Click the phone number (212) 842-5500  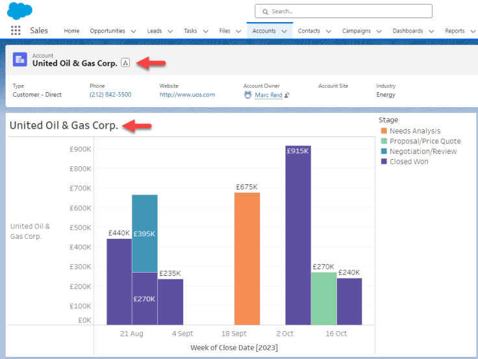coord(110,95)
